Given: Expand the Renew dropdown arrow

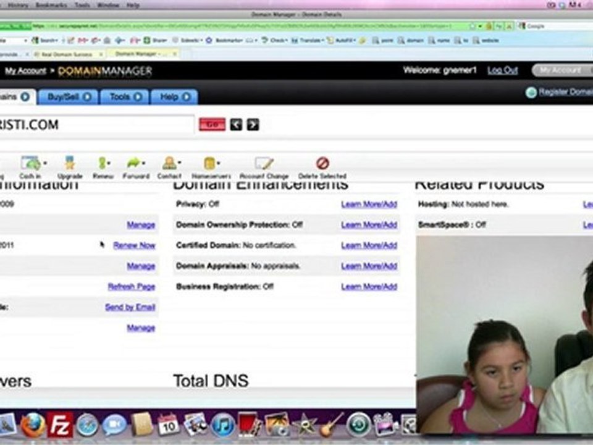Looking at the screenshot, I should click(109, 163).
